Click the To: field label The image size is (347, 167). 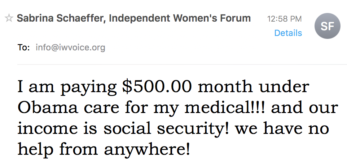coord(24,48)
